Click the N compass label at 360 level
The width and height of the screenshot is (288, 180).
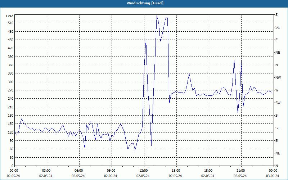tap(276, 65)
